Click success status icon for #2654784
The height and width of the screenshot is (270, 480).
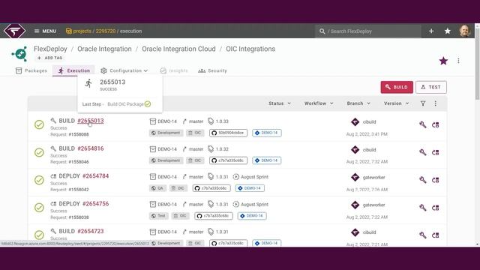pos(39,180)
